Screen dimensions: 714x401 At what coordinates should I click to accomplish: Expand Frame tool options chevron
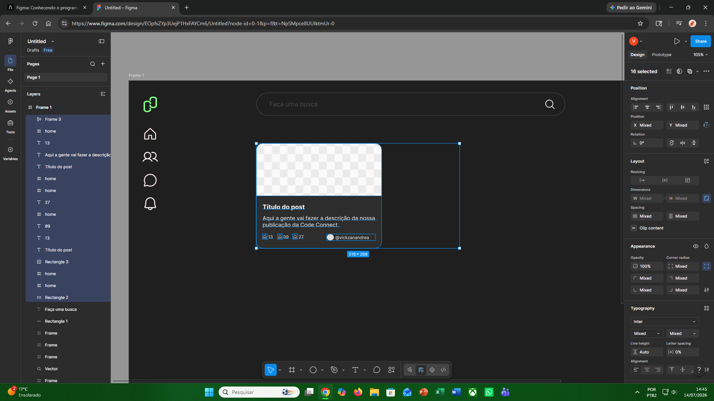click(301, 370)
